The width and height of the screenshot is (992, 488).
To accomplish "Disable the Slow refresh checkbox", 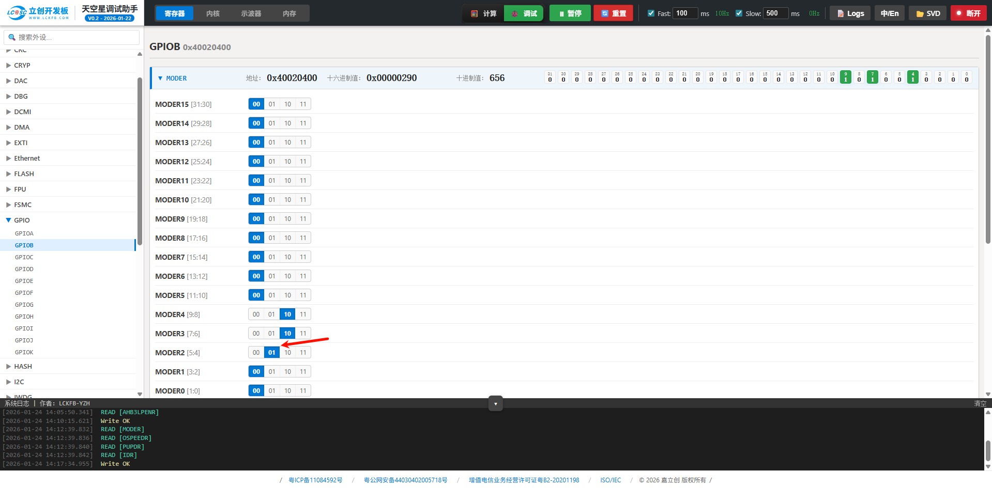I will coord(739,13).
